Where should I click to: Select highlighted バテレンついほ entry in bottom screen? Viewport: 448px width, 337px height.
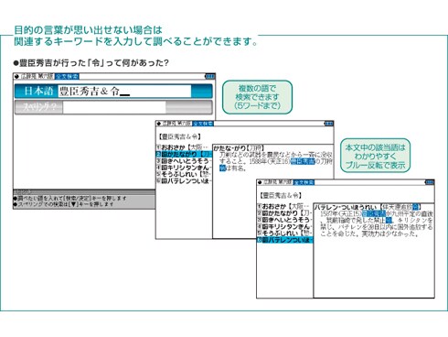285,240
